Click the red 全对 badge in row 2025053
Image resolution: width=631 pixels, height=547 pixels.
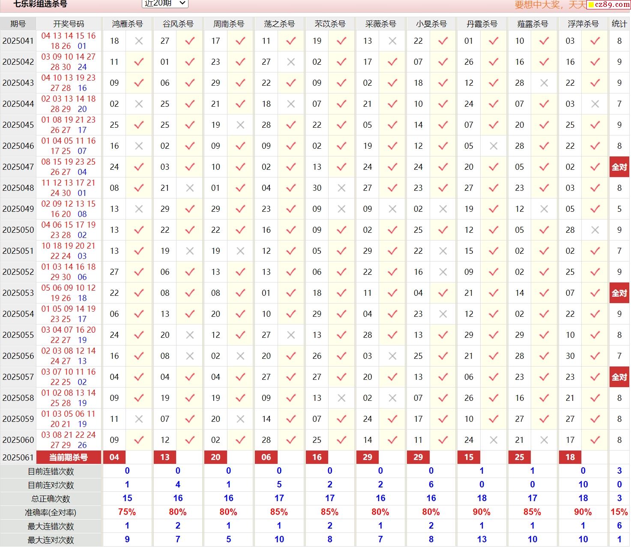(x=619, y=293)
